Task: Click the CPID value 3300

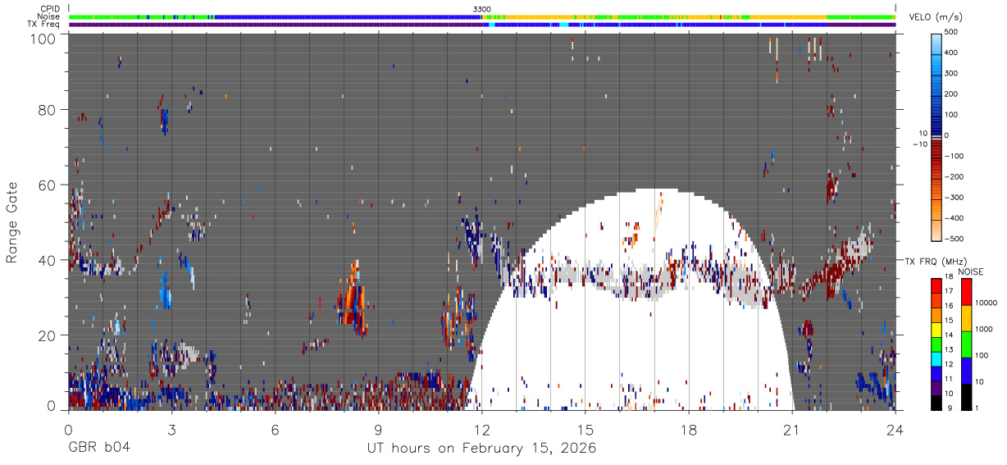Action: click(x=482, y=9)
